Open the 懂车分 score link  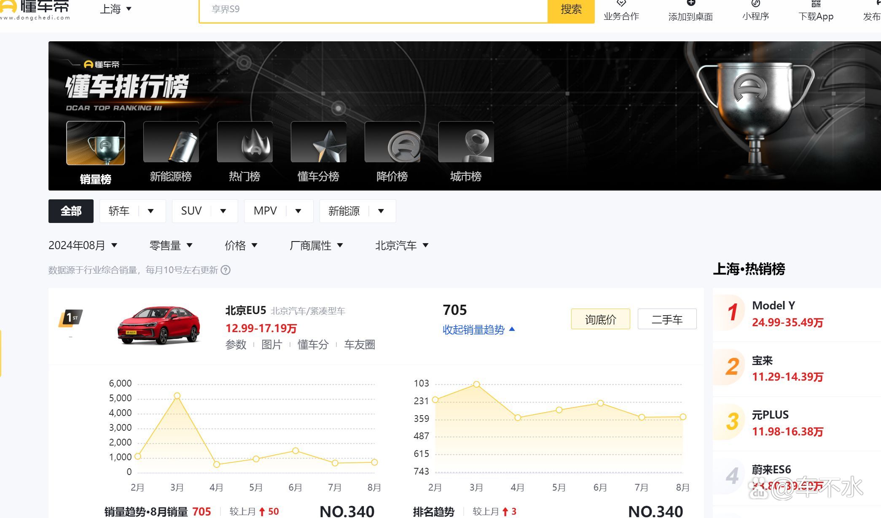pyautogui.click(x=313, y=345)
